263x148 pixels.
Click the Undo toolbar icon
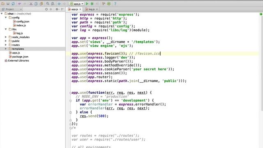click(x=19, y=4)
